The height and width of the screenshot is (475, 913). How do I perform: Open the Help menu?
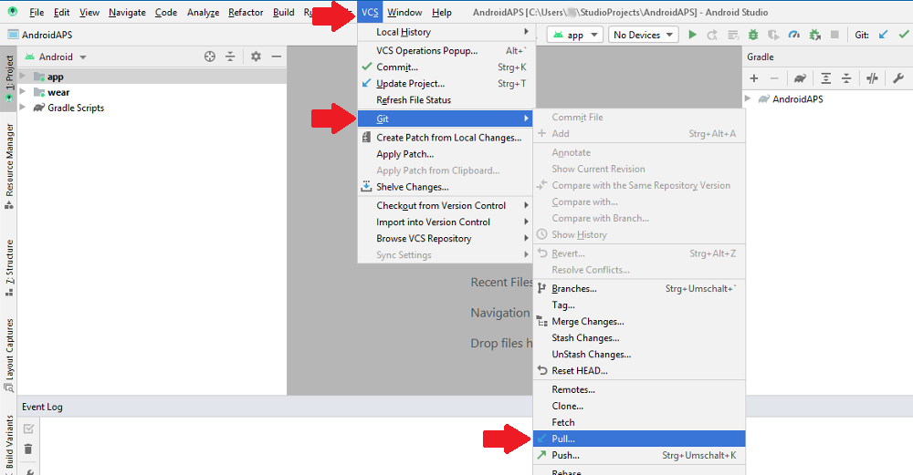pyautogui.click(x=441, y=12)
